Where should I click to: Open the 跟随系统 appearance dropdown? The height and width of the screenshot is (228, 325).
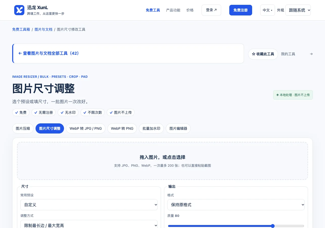[298, 10]
